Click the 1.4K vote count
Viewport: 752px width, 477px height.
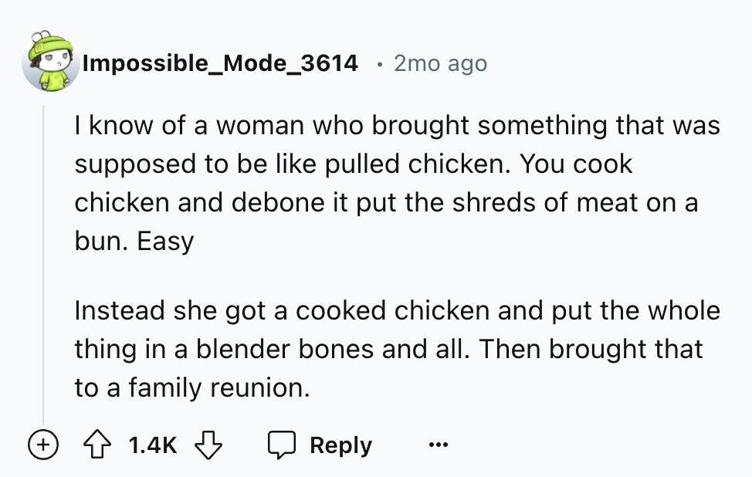153,445
